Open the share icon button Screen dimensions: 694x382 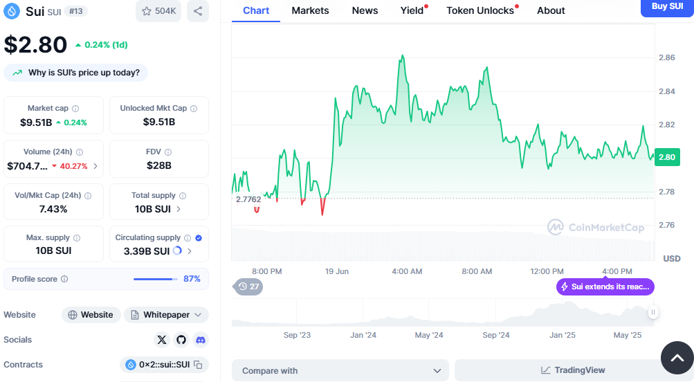(x=198, y=11)
